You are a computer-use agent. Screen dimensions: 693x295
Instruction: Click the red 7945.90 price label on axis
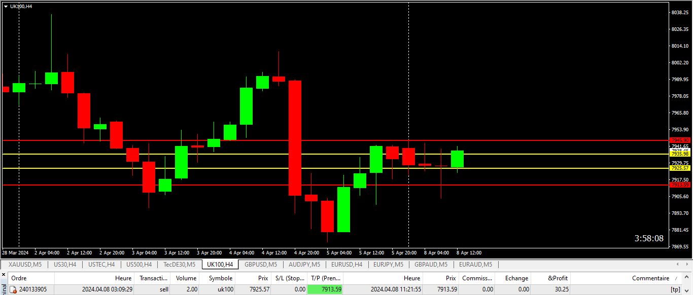[680, 140]
